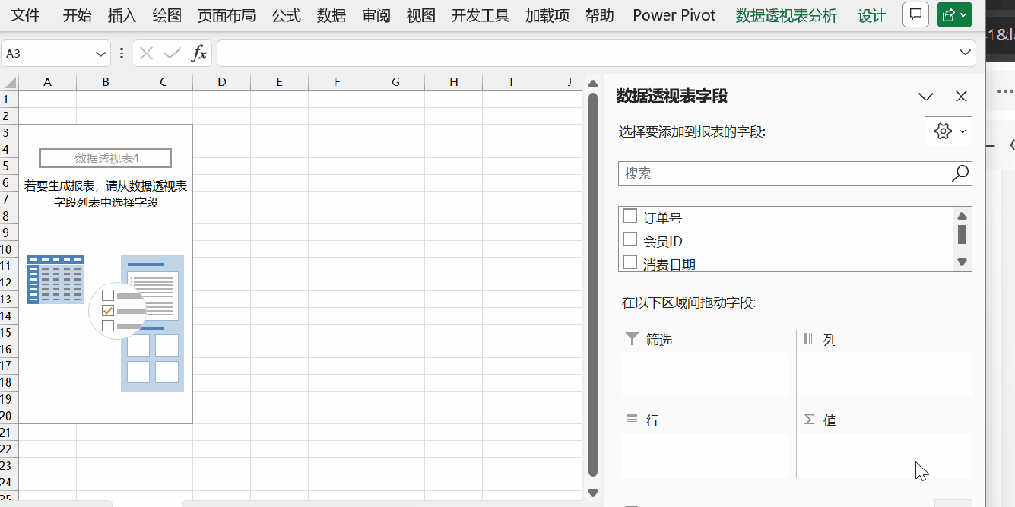The width and height of the screenshot is (1015, 507).
Task: Click the 行 area drop zone
Action: pyautogui.click(x=705, y=455)
